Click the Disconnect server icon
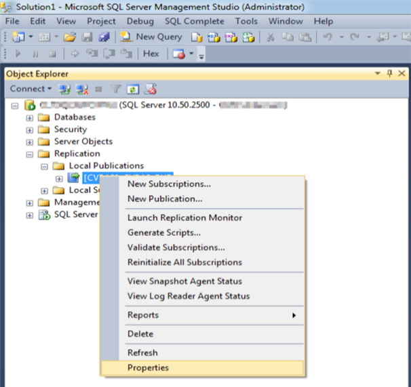 (x=82, y=89)
